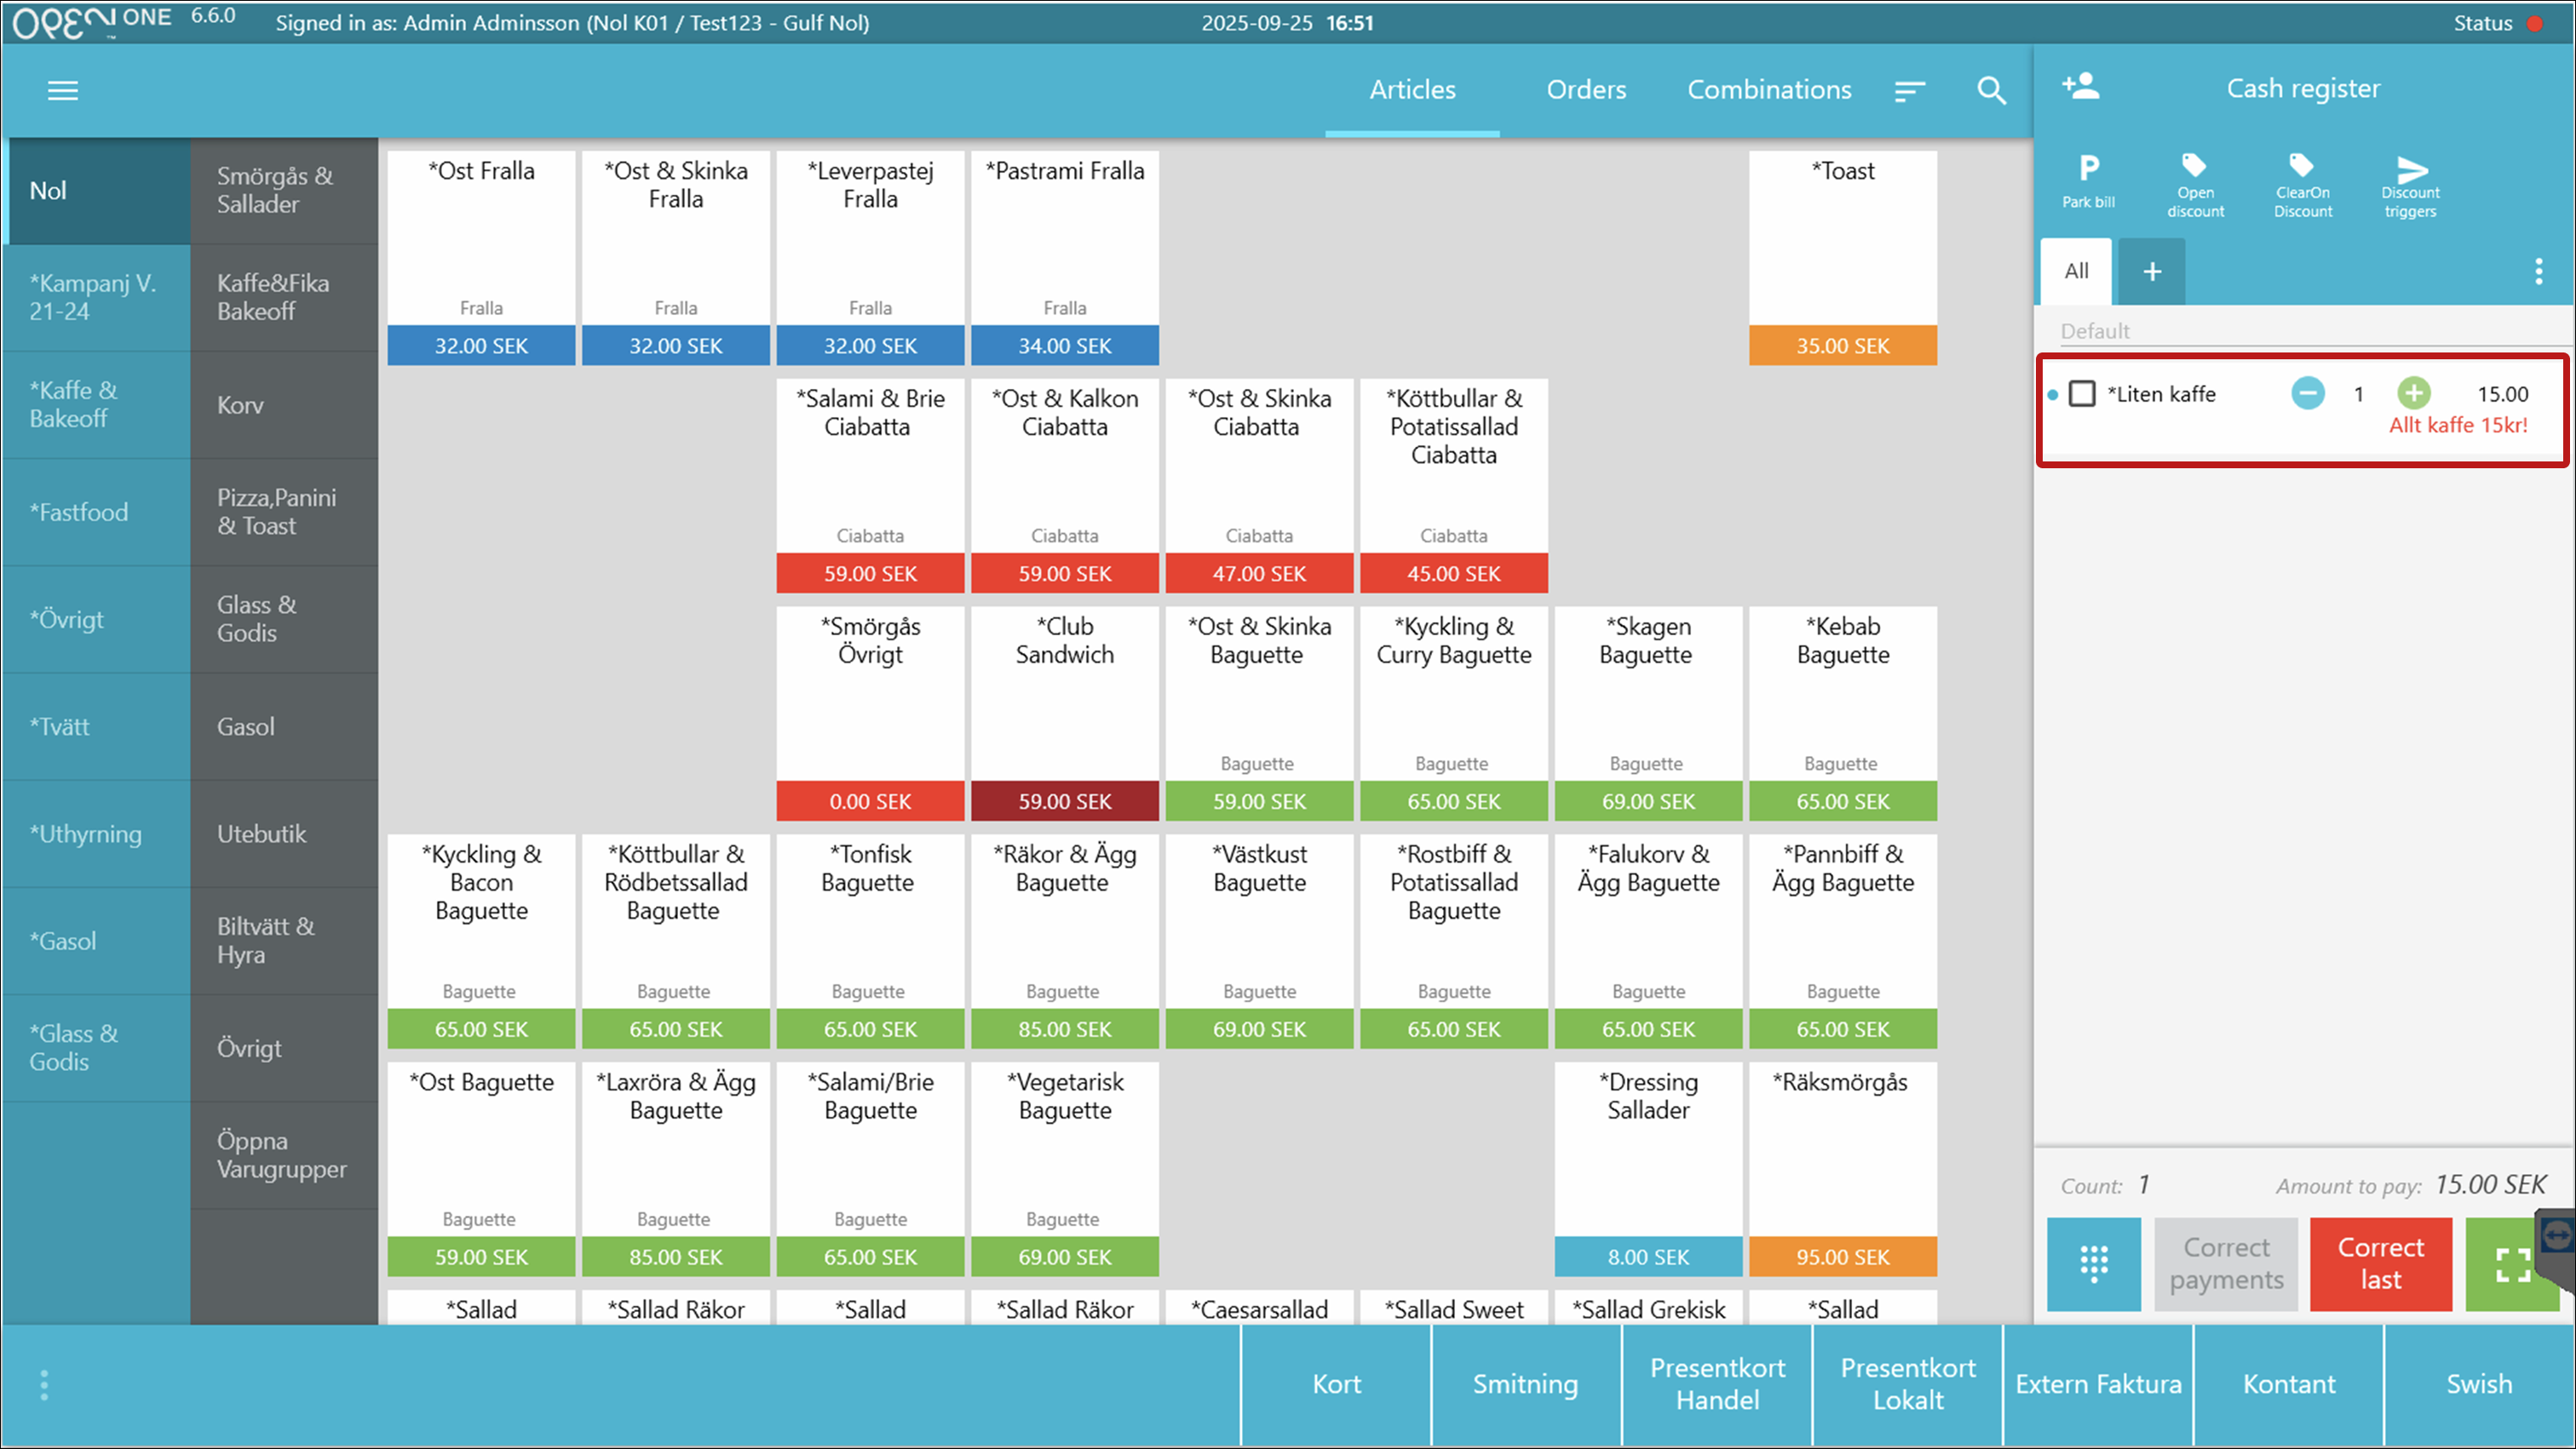Click the Park bill icon
This screenshot has height=1449, width=2576.
click(2088, 180)
